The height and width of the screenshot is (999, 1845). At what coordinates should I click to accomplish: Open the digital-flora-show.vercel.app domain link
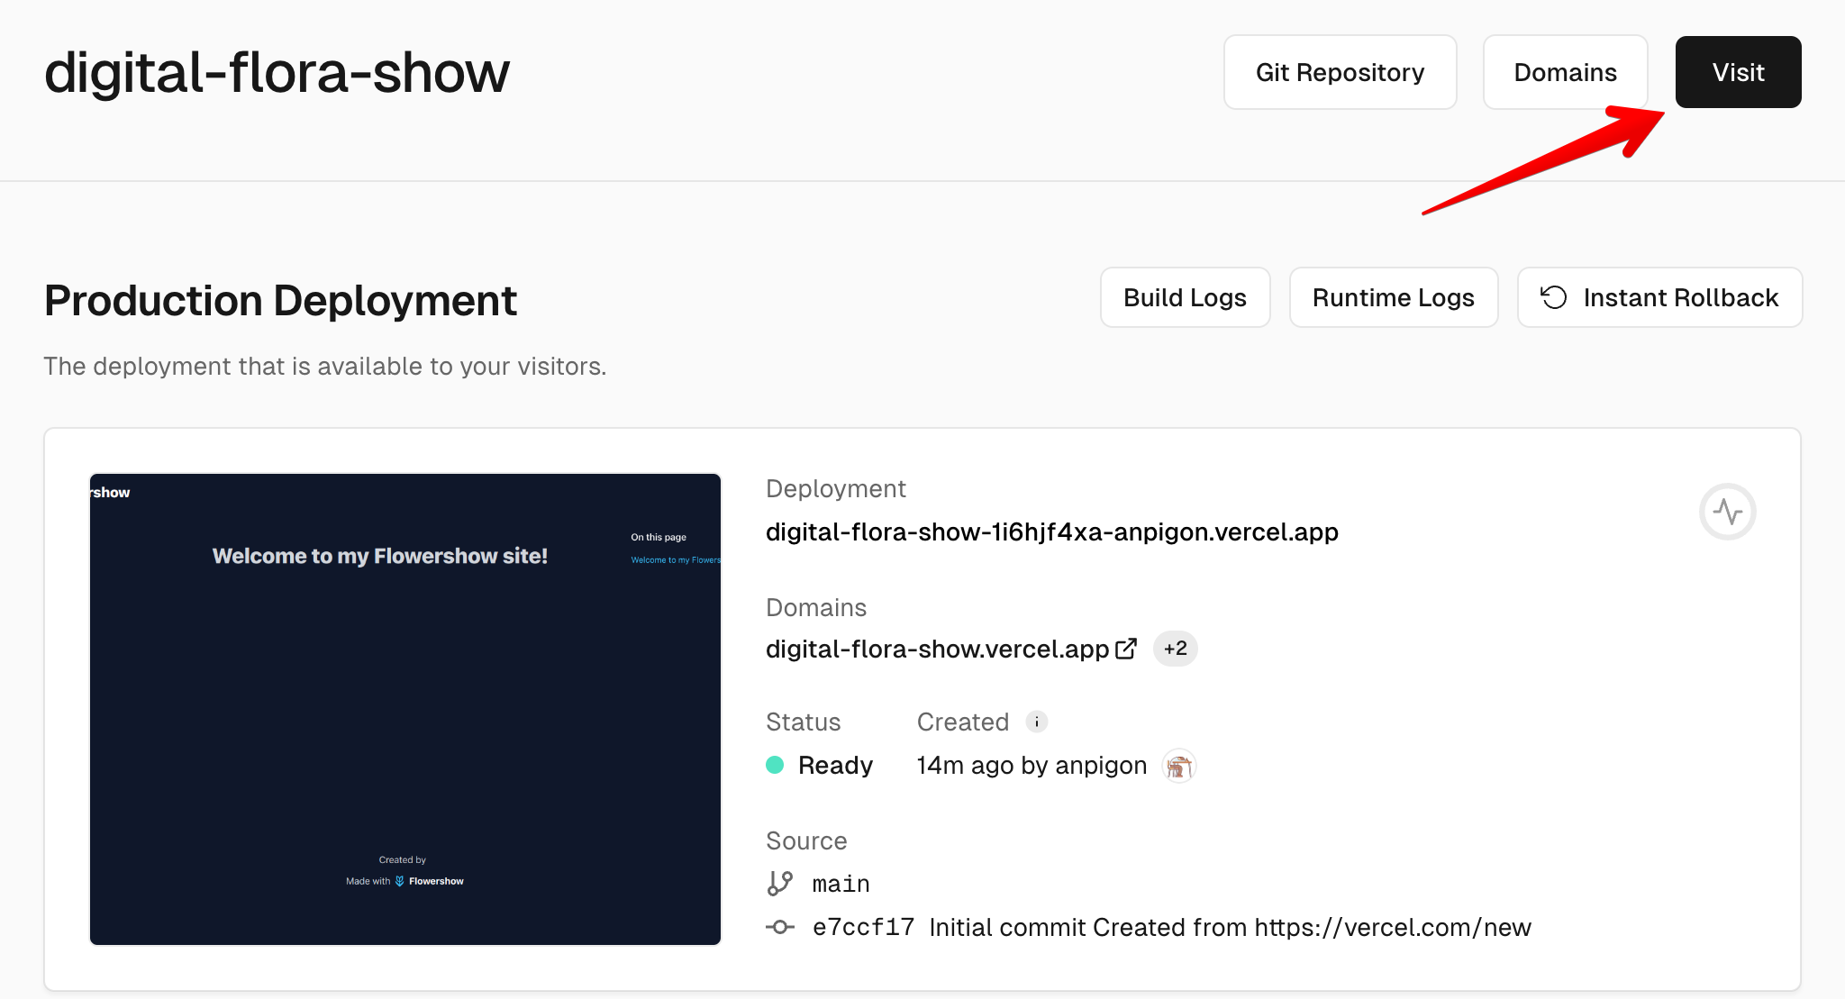click(937, 649)
